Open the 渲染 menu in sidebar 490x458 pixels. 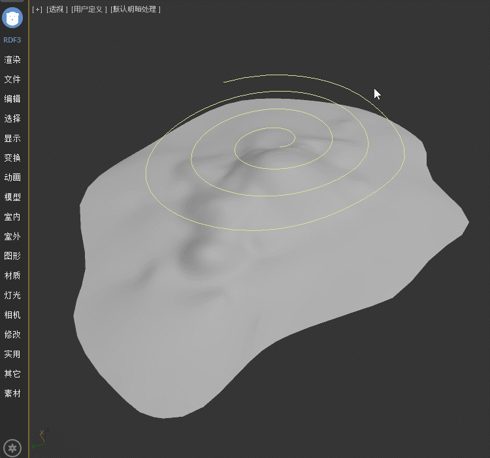[x=12, y=60]
